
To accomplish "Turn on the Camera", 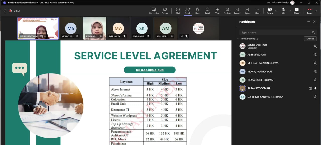I will [x=270, y=11].
